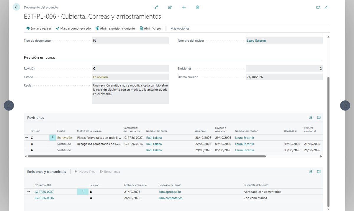This screenshot has width=354, height=211.
Task: Click Abrir fichero action
Action: [150, 28]
